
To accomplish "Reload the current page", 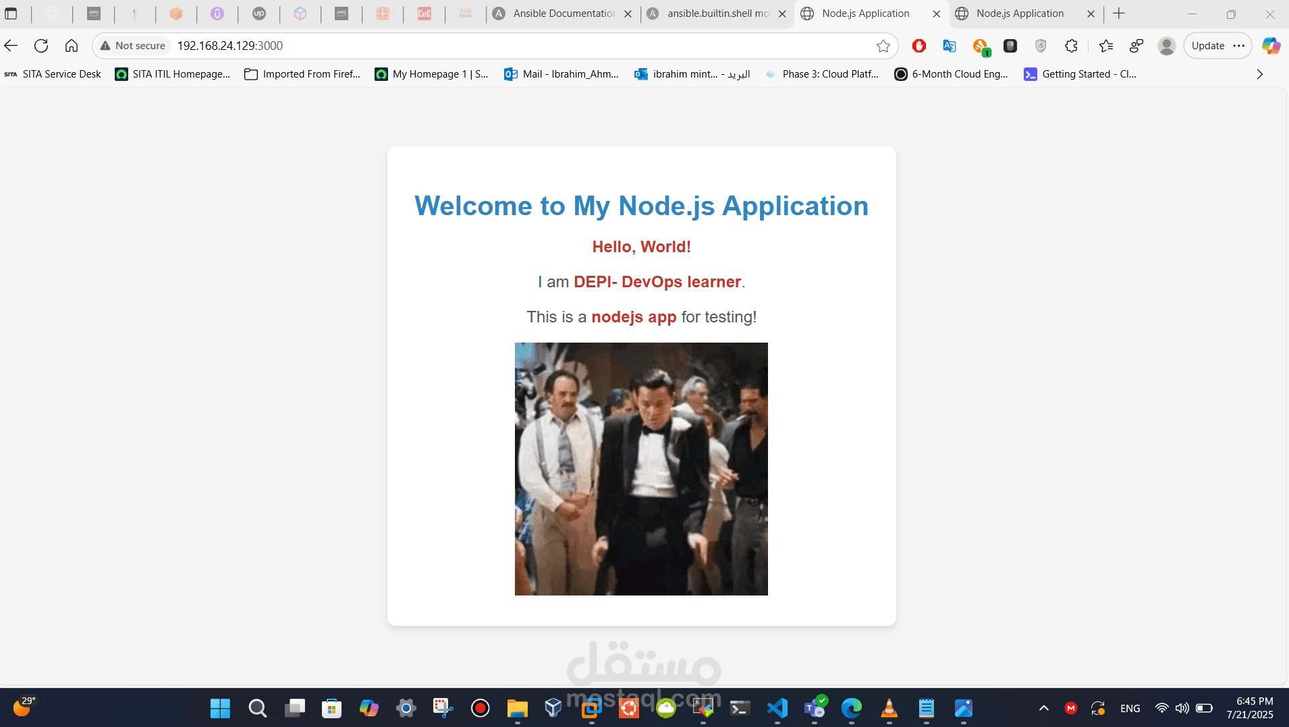I will [x=41, y=46].
